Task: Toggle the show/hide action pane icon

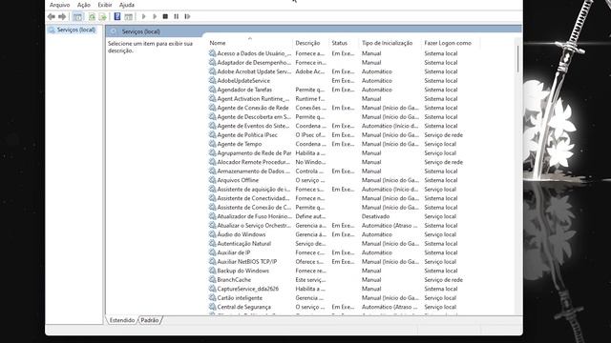Action: (128, 17)
